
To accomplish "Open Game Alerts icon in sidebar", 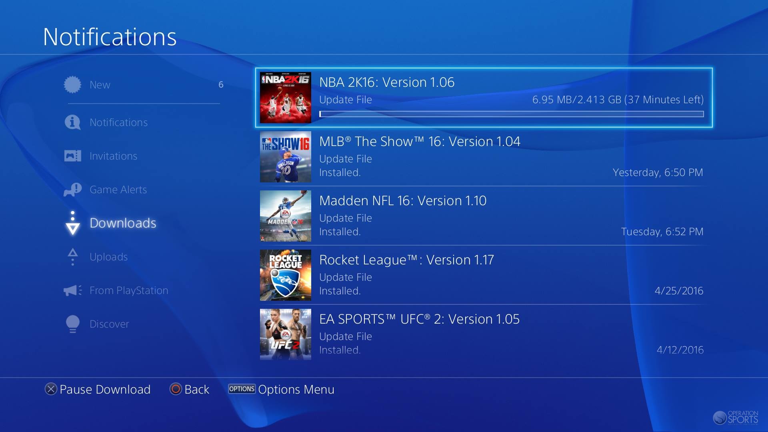I will [72, 190].
